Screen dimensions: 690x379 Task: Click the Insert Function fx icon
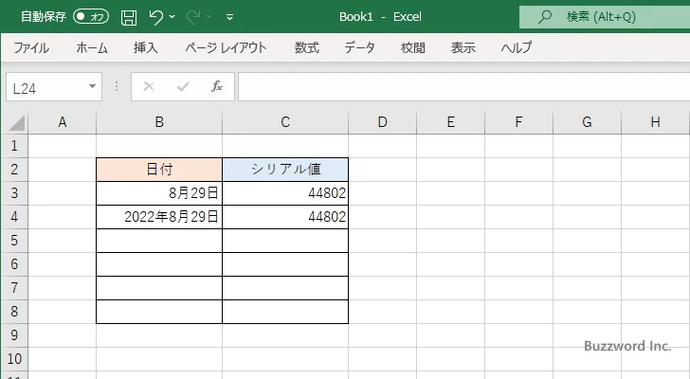[x=217, y=86]
